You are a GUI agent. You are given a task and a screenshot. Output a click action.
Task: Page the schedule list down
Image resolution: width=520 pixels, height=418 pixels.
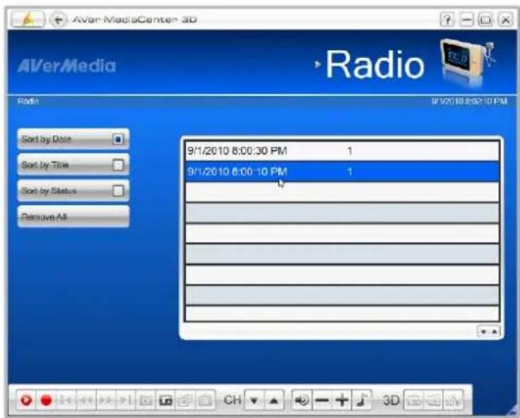point(483,331)
